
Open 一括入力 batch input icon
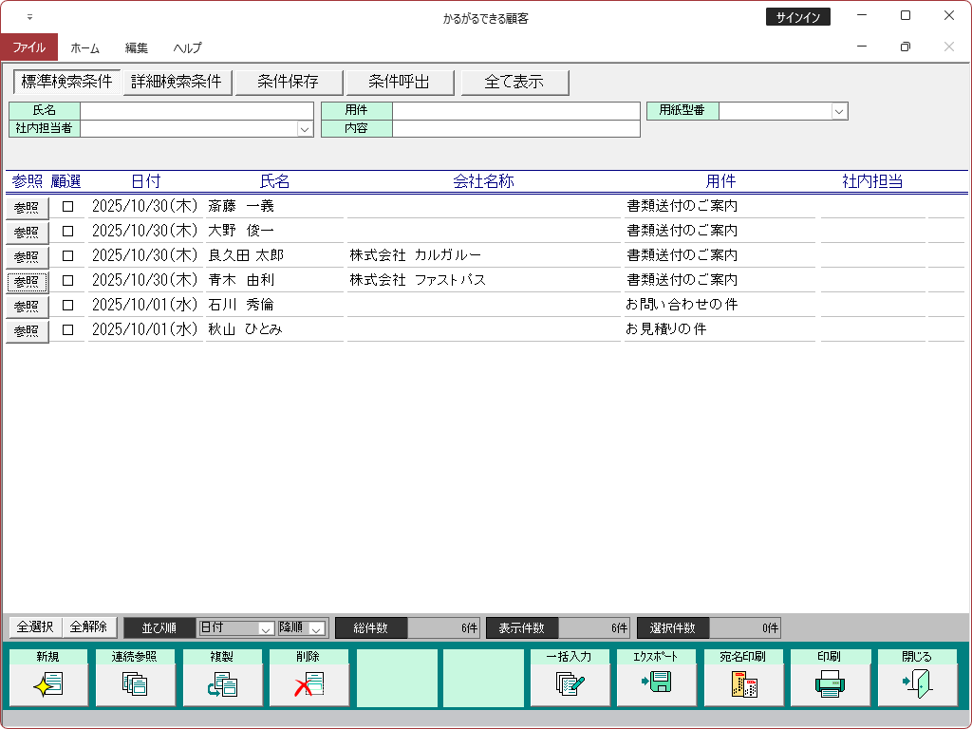[x=570, y=683]
